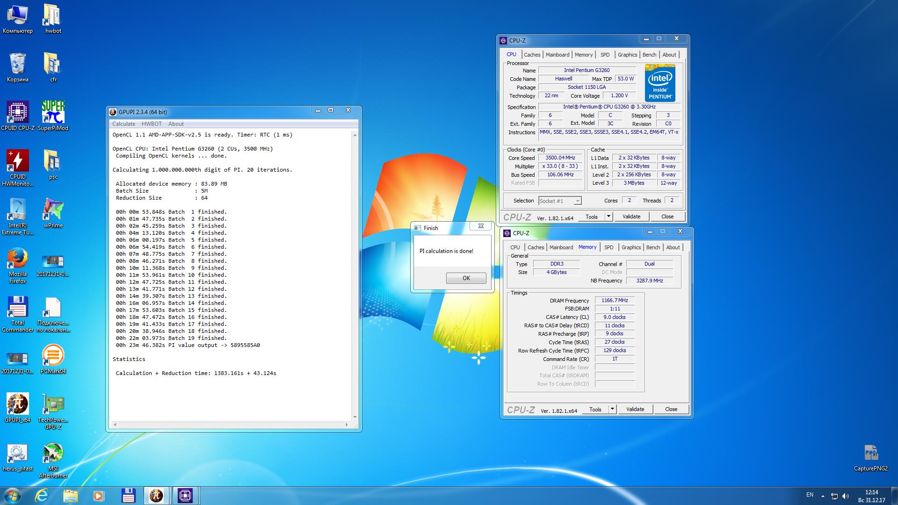Switch to Mainboard tab in top CPU-Z
The width and height of the screenshot is (898, 505).
[x=558, y=55]
